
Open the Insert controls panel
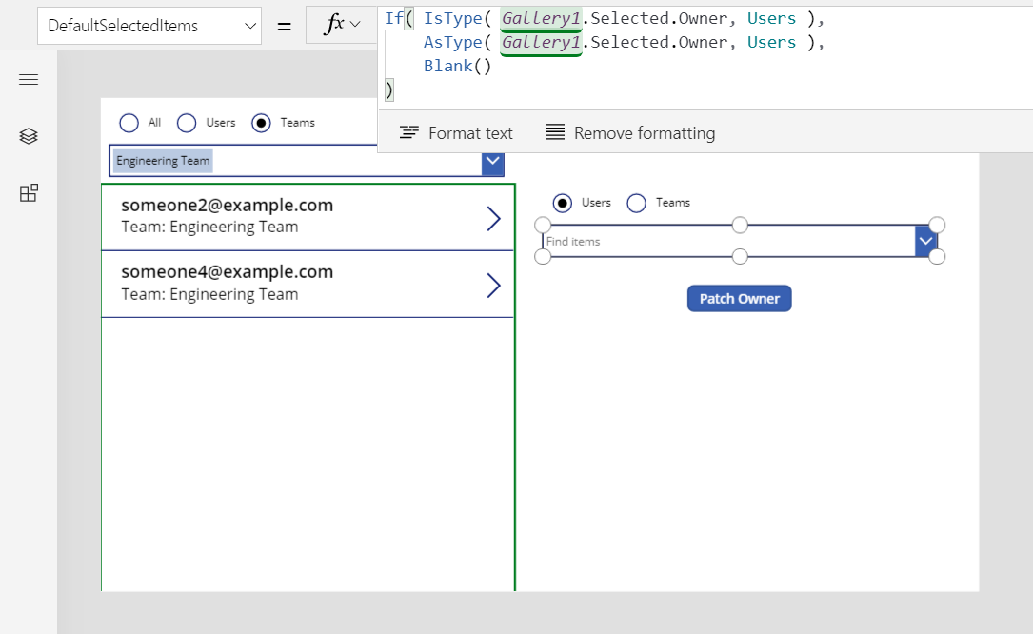[x=29, y=192]
